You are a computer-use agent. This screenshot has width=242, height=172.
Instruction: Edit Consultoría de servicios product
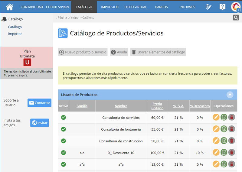click(216, 117)
